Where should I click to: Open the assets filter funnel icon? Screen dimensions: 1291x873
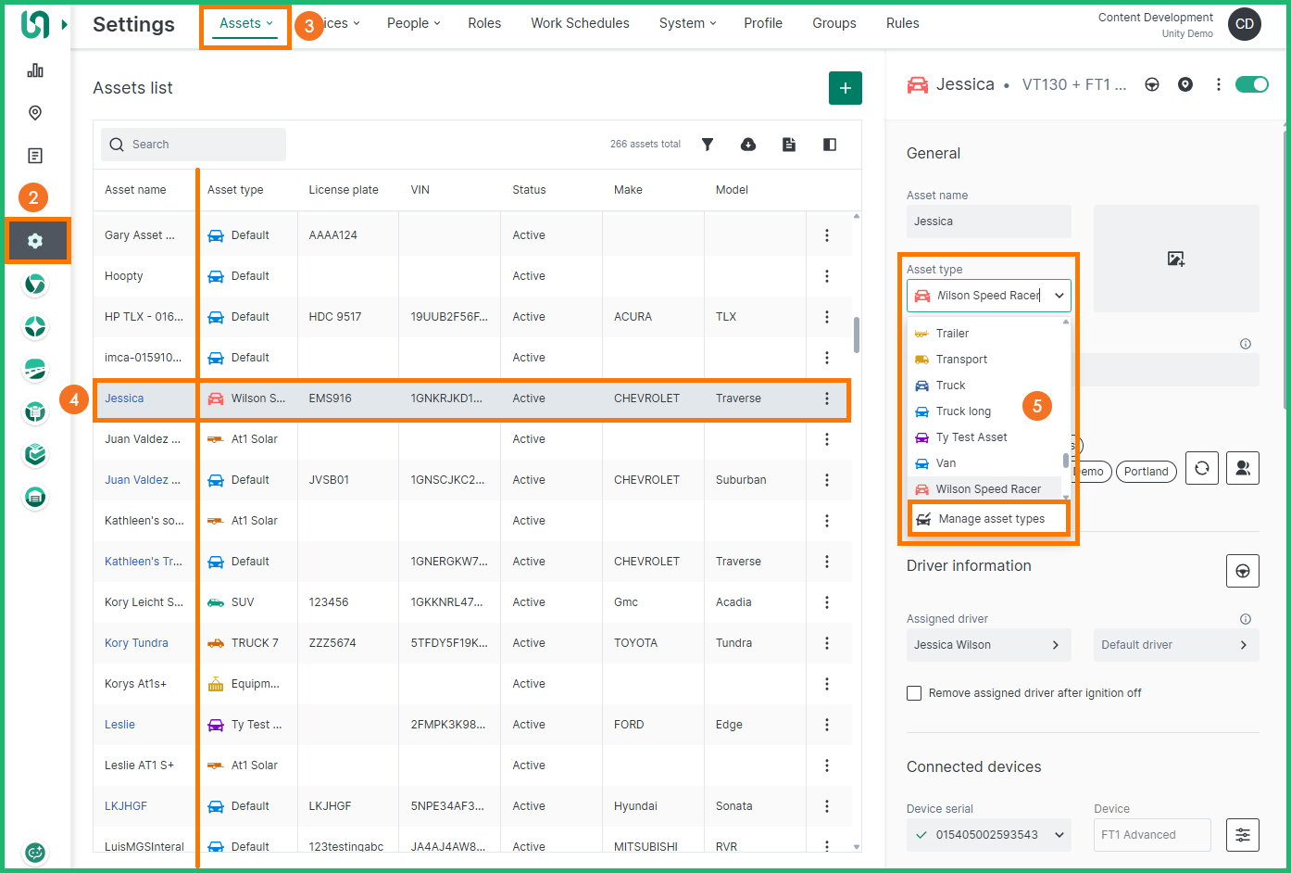tap(708, 145)
